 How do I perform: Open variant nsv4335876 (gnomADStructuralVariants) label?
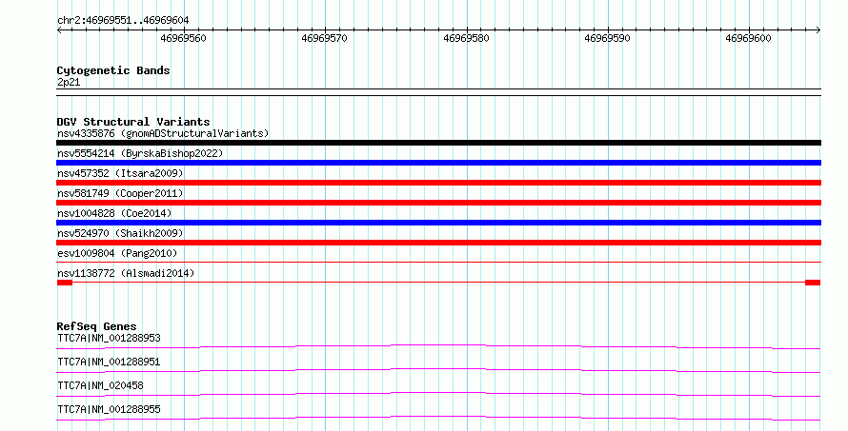pos(163,133)
